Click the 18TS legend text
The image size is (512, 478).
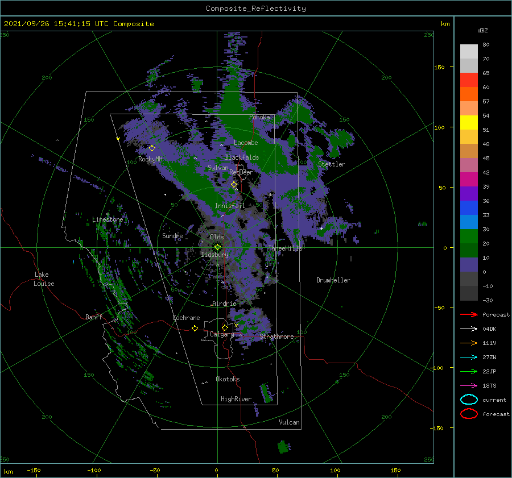point(489,386)
